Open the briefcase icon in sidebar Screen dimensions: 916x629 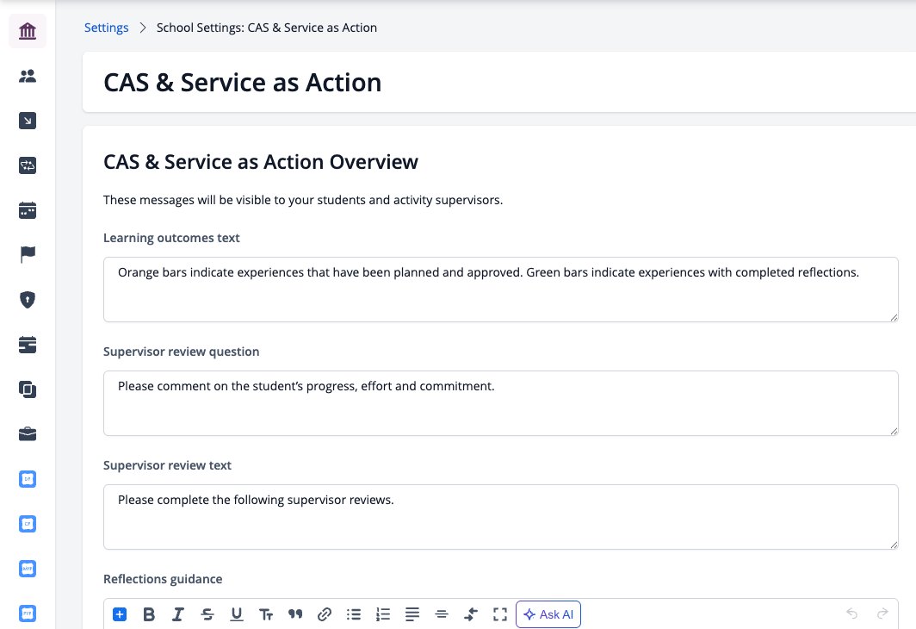click(x=28, y=434)
